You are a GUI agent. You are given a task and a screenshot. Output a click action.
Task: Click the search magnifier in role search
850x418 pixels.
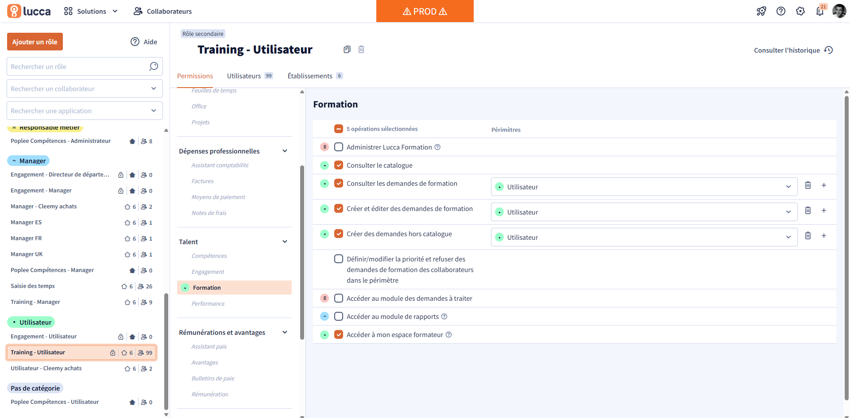pyautogui.click(x=154, y=66)
